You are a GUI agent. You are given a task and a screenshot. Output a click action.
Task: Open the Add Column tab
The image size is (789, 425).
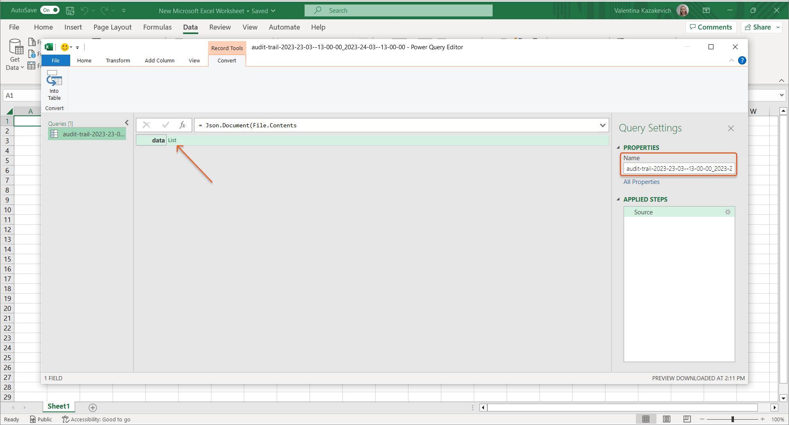tap(159, 60)
